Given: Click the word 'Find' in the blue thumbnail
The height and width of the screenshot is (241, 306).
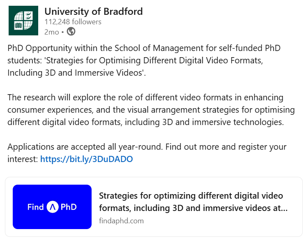Looking at the screenshot, I should point(35,207).
